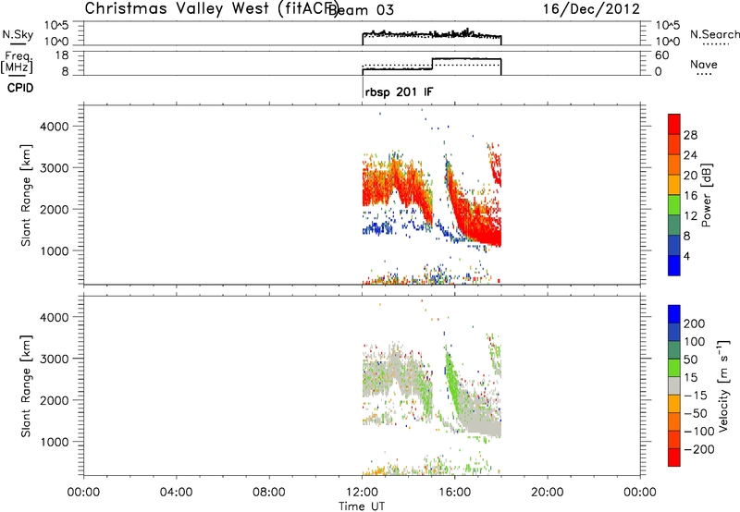Click the 'Christmas Valley West (fitACF)' title
This screenshot has width=740, height=512.
click(x=211, y=8)
